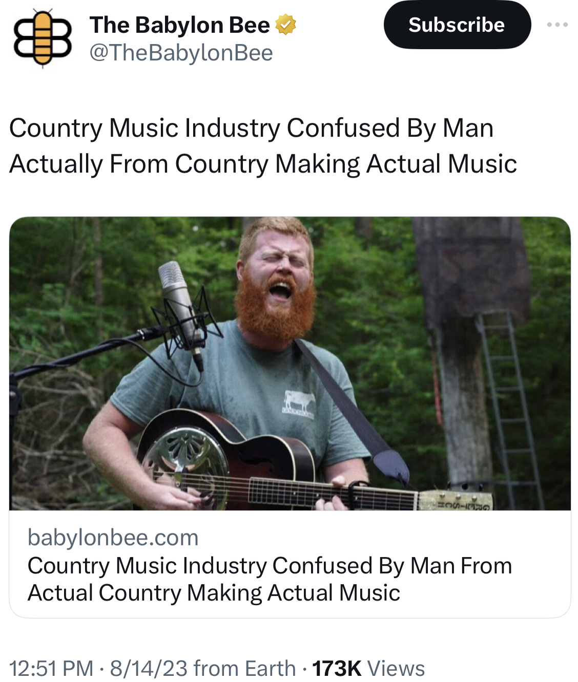This screenshot has height=682, width=578.
Task: Open The Babylon Bee display name
Action: click(x=179, y=25)
